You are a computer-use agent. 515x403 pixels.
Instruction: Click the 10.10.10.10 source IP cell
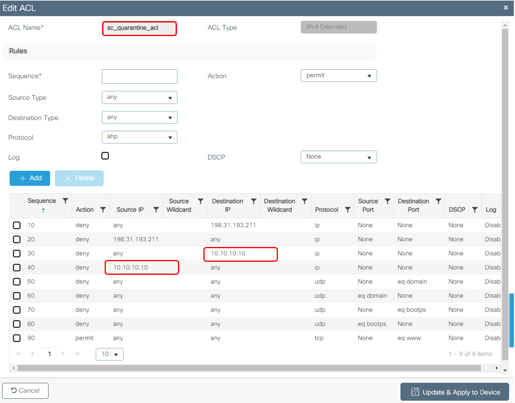pyautogui.click(x=131, y=268)
